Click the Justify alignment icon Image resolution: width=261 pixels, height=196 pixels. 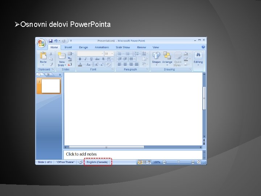(137, 64)
